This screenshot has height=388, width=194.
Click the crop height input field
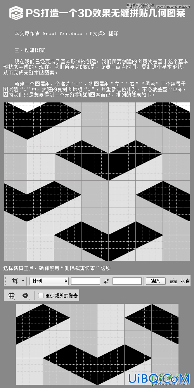tap(127, 281)
